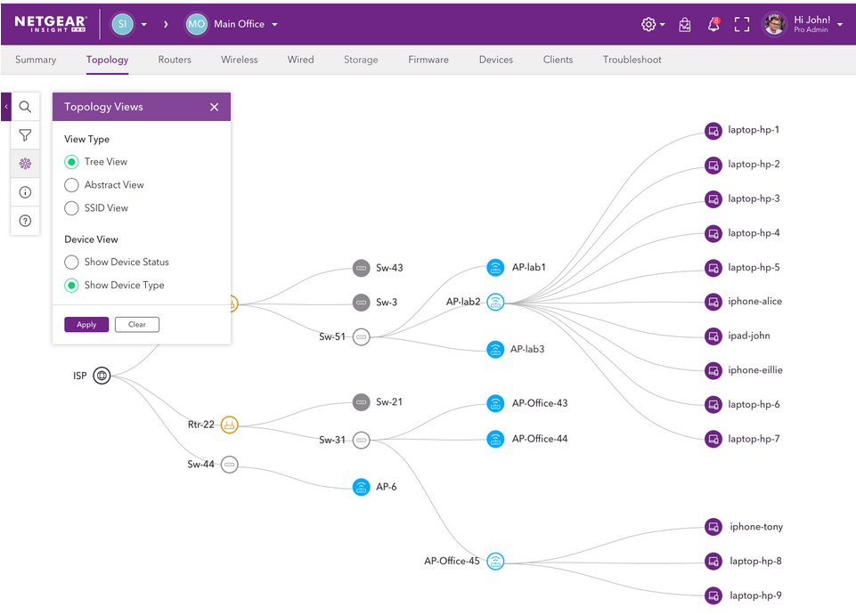Viewport: 856px width, 615px height.
Task: Switch to the Wireless tab
Action: click(x=239, y=60)
